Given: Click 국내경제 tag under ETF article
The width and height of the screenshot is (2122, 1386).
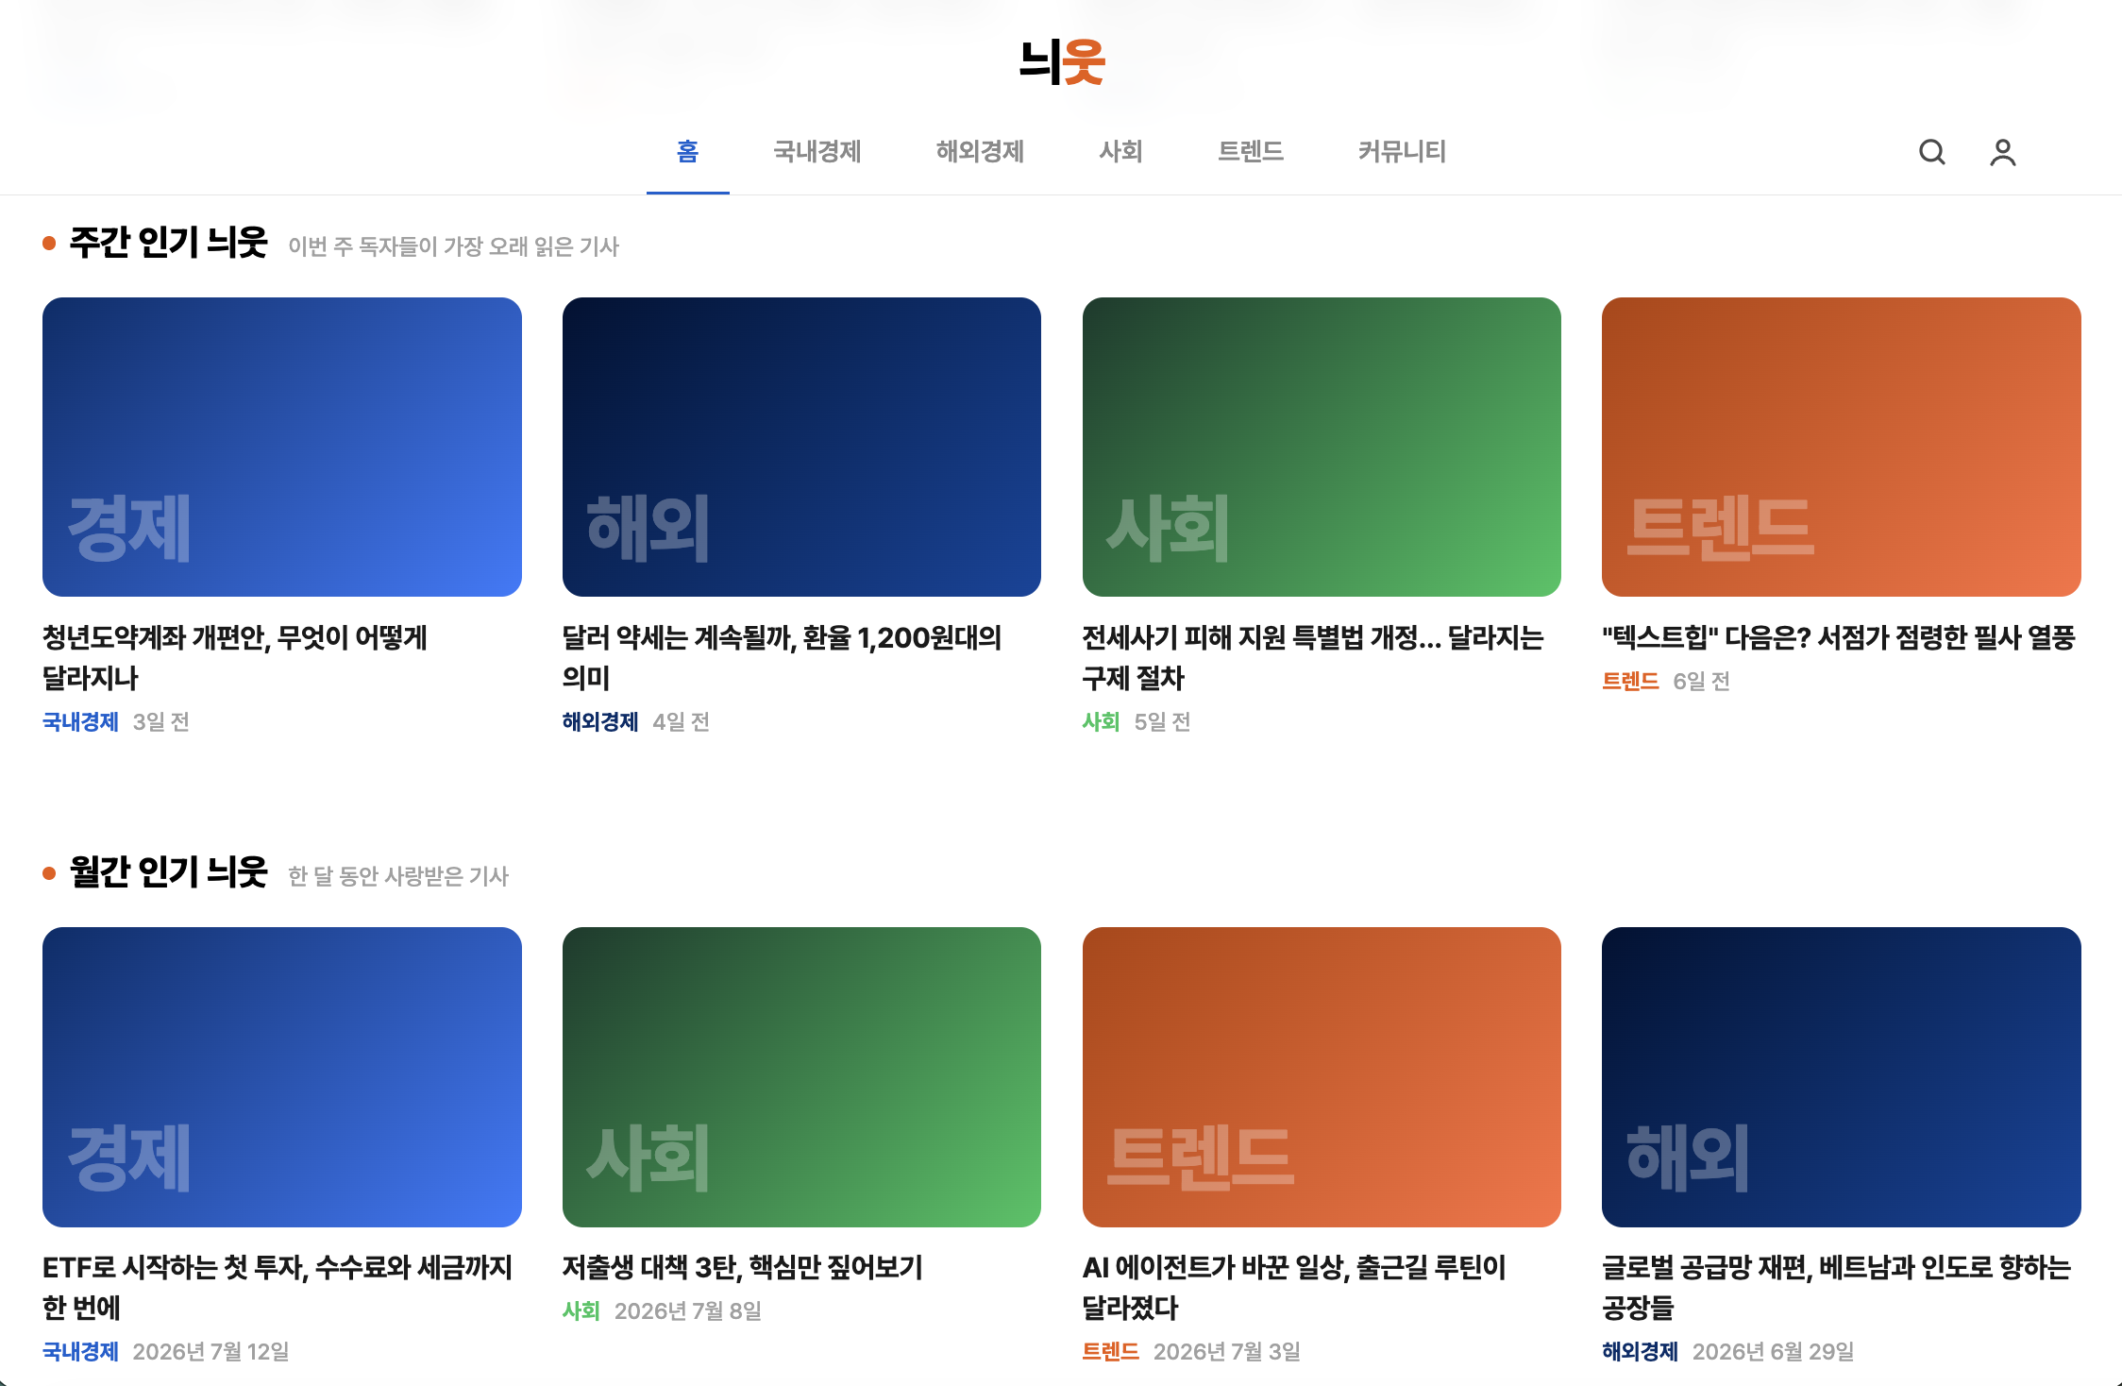Looking at the screenshot, I should click(80, 1351).
